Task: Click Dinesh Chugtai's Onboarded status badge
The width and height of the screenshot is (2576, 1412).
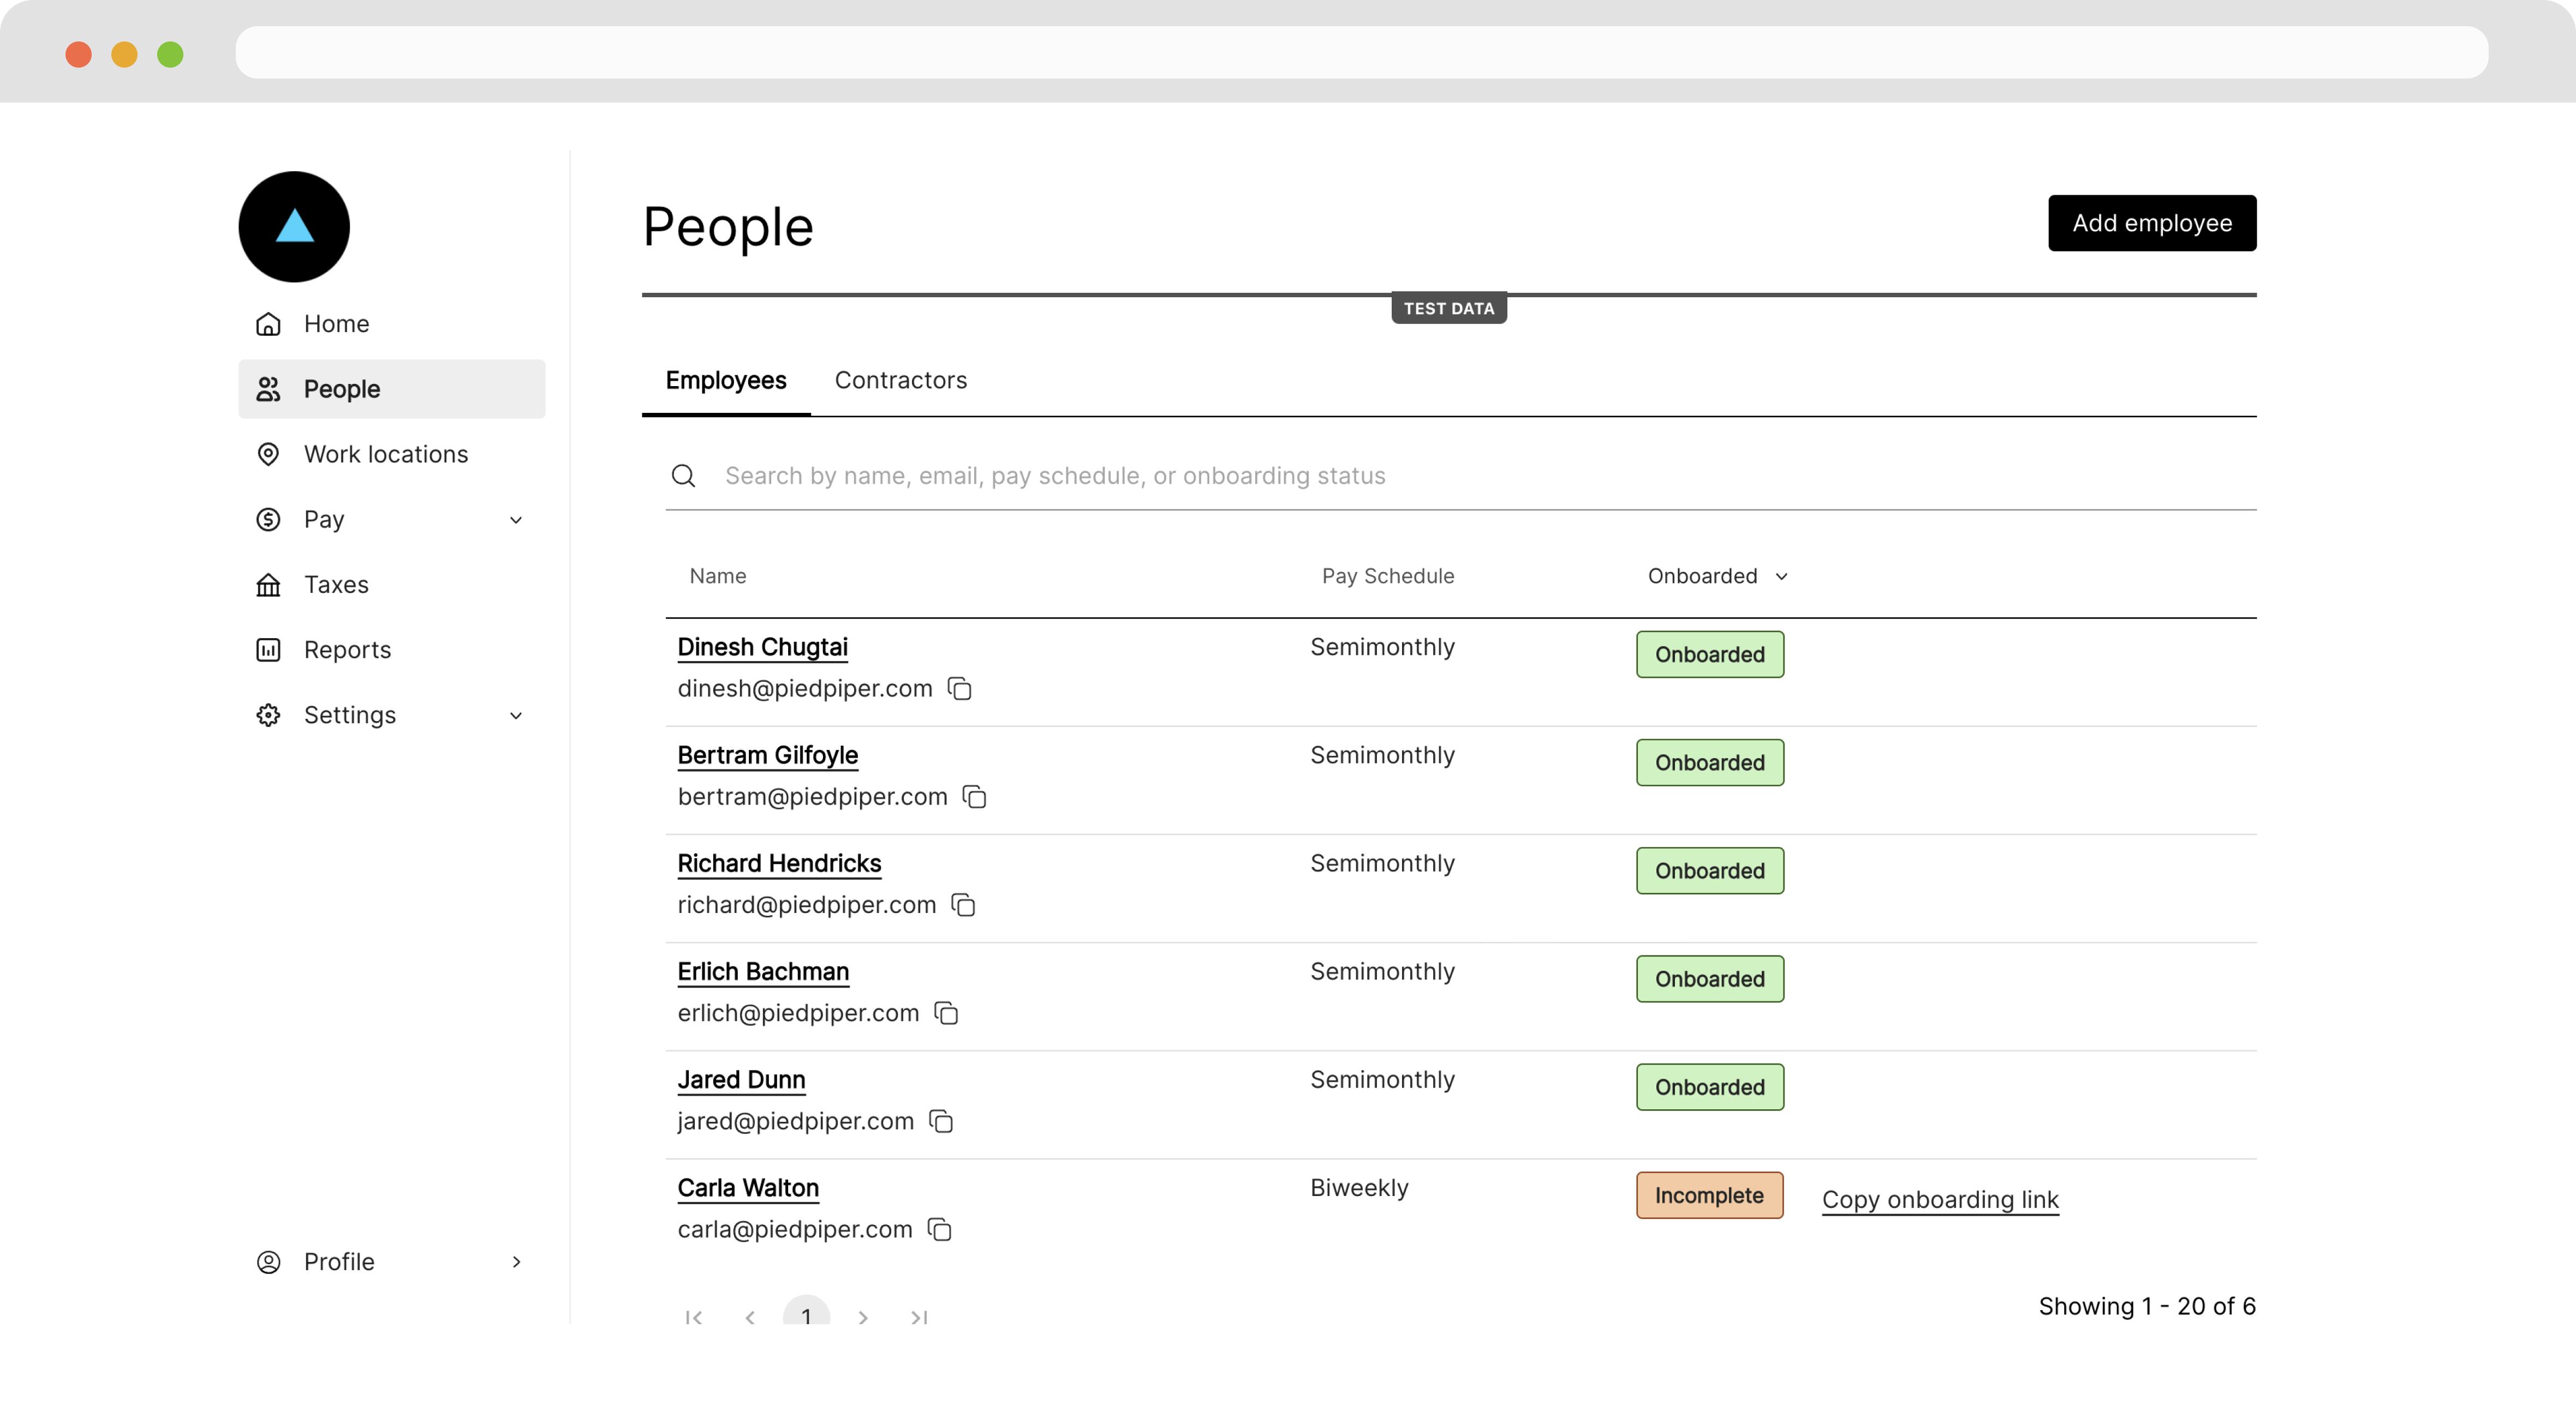Action: 1710,654
